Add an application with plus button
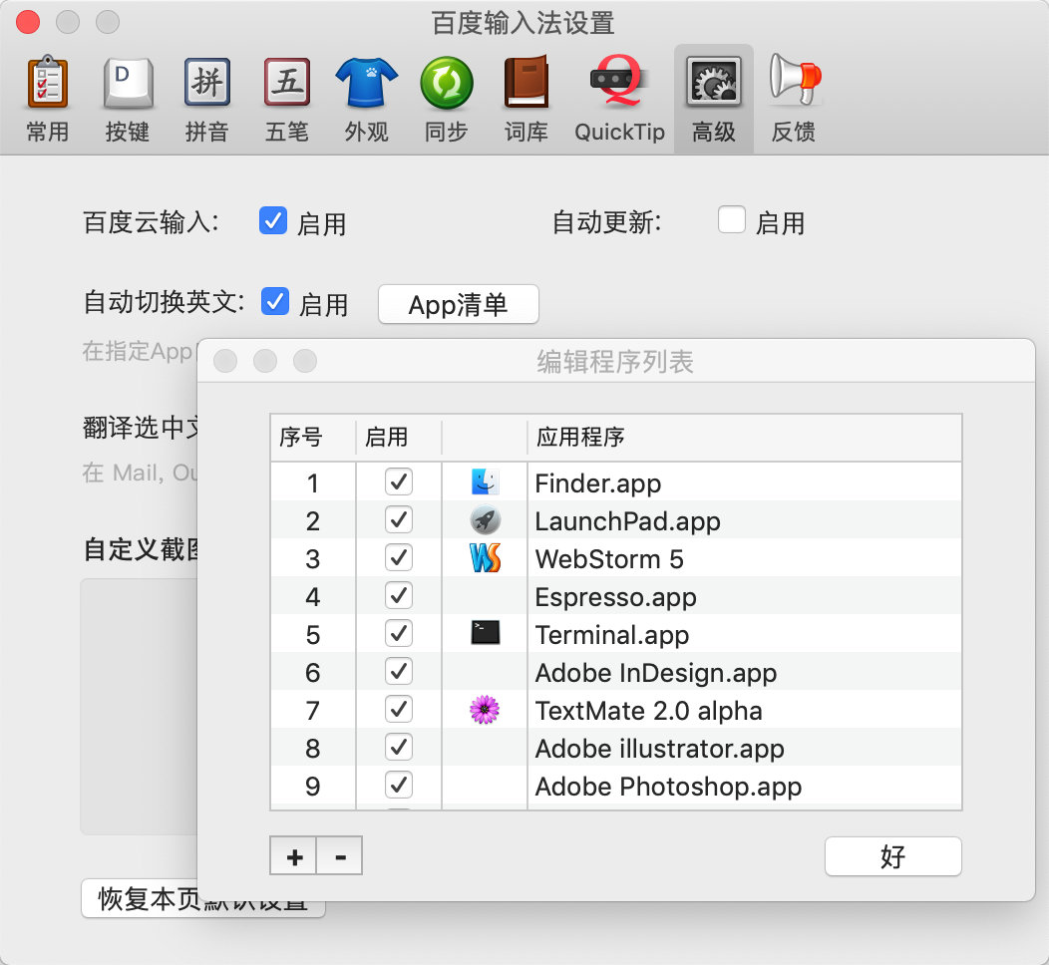1049x965 pixels. point(294,856)
